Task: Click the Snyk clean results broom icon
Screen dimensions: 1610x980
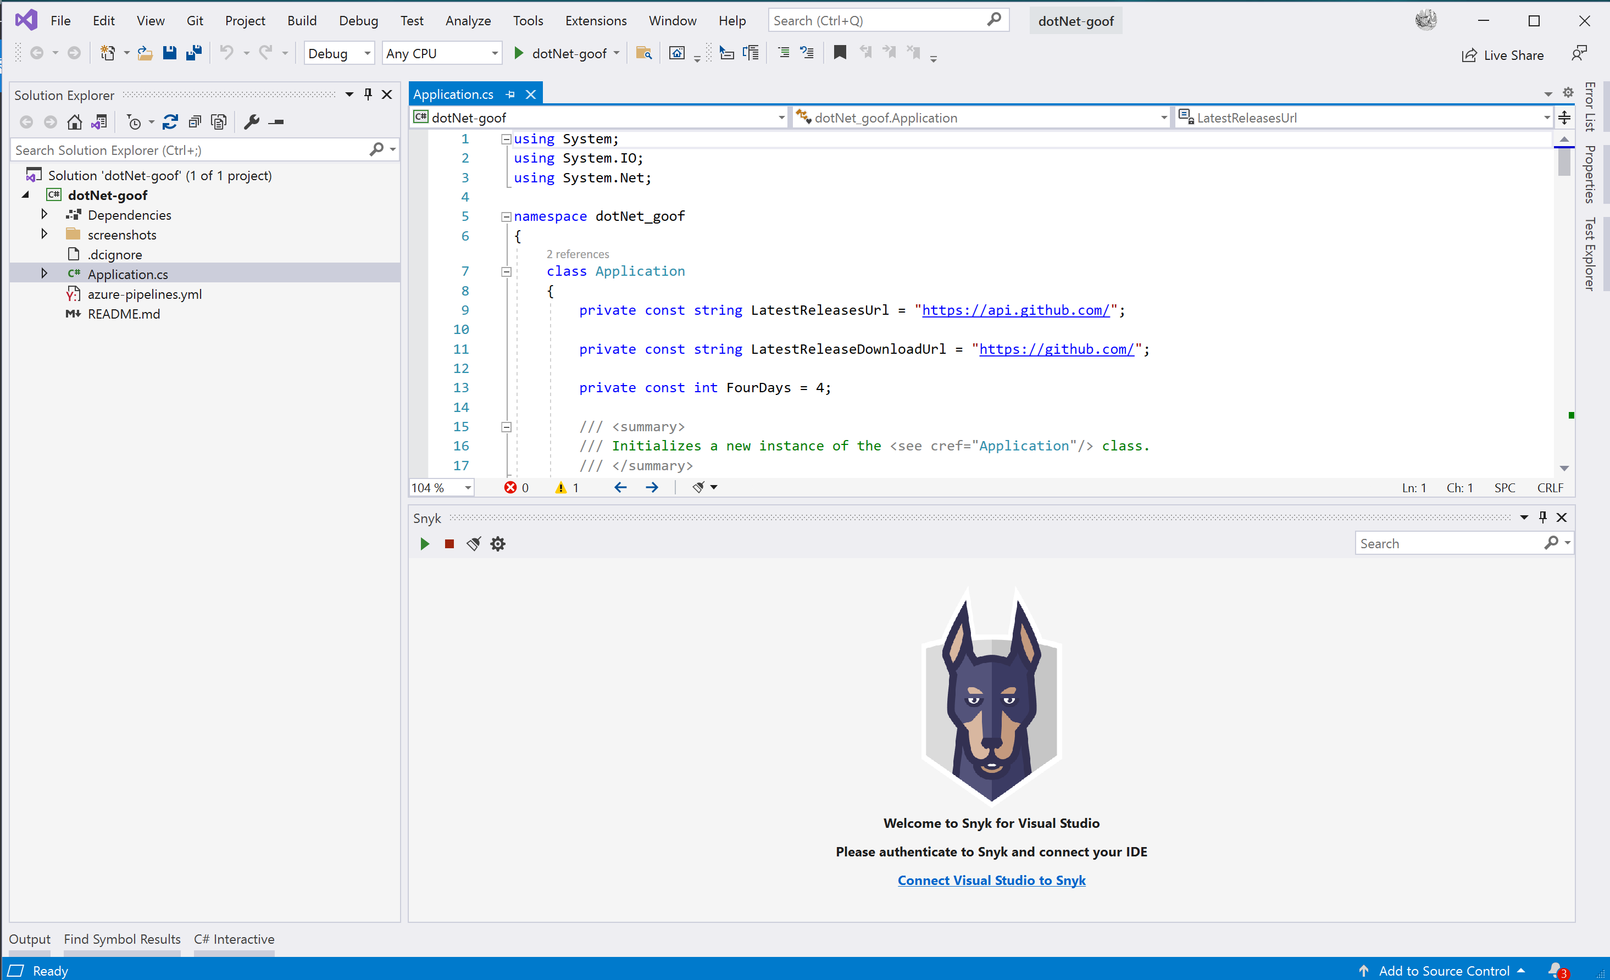Action: [x=474, y=544]
